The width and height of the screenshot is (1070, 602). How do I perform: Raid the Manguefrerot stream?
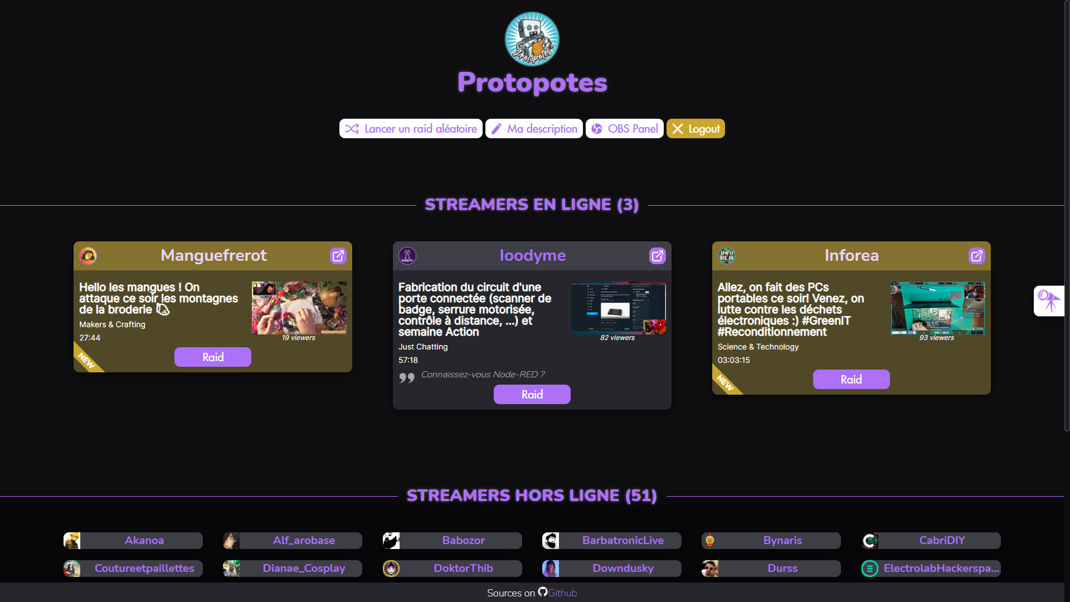coord(213,357)
